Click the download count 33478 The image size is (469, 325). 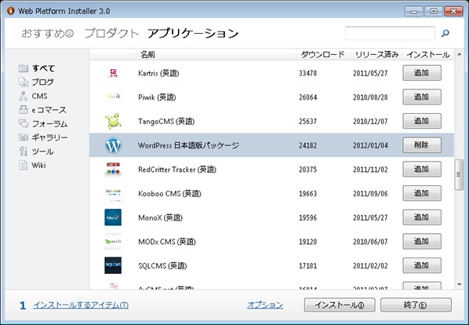[307, 73]
